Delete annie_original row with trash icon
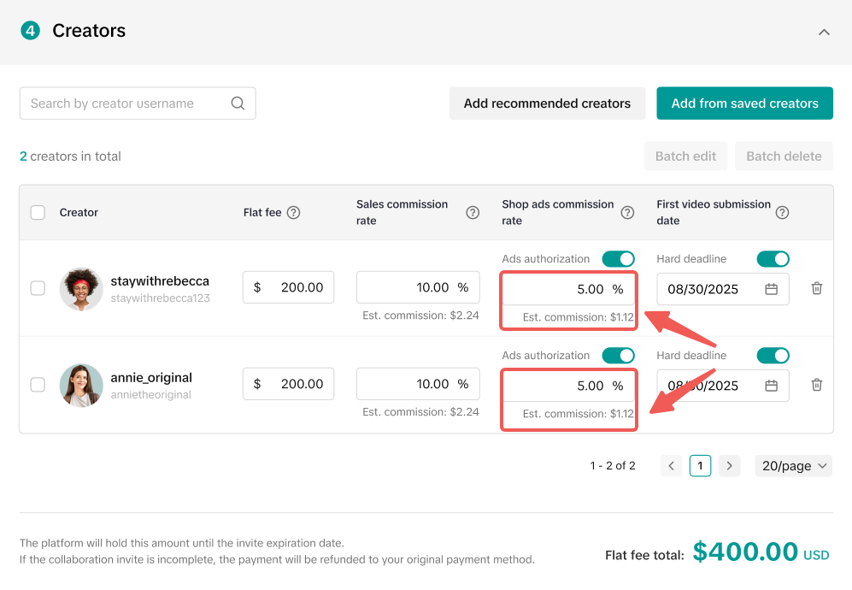 tap(817, 385)
